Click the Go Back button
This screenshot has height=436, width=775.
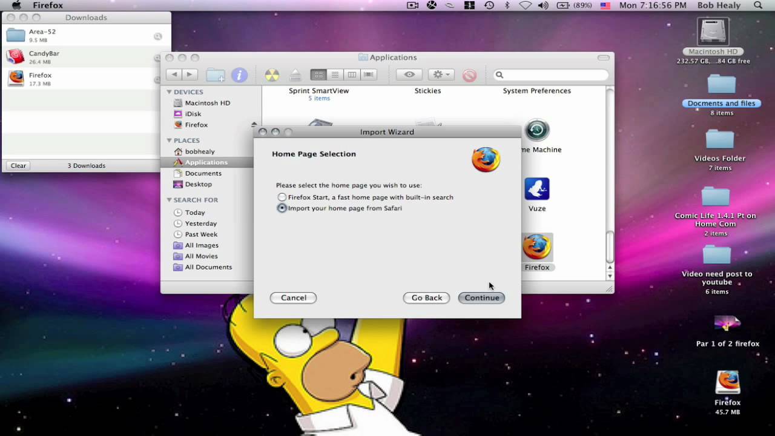tap(427, 298)
